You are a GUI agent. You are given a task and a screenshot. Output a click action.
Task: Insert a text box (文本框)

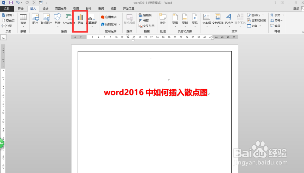207,20
